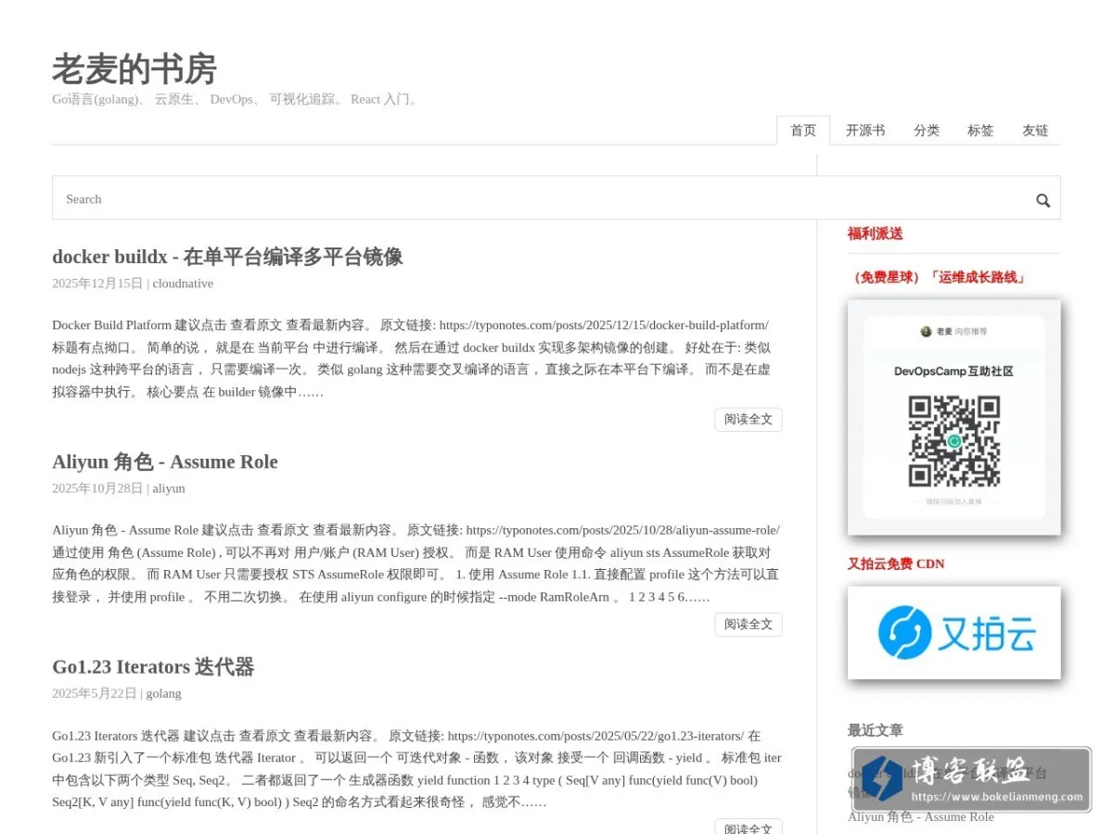Select the aliyun category link
This screenshot has width=1113, height=834.
tap(169, 488)
